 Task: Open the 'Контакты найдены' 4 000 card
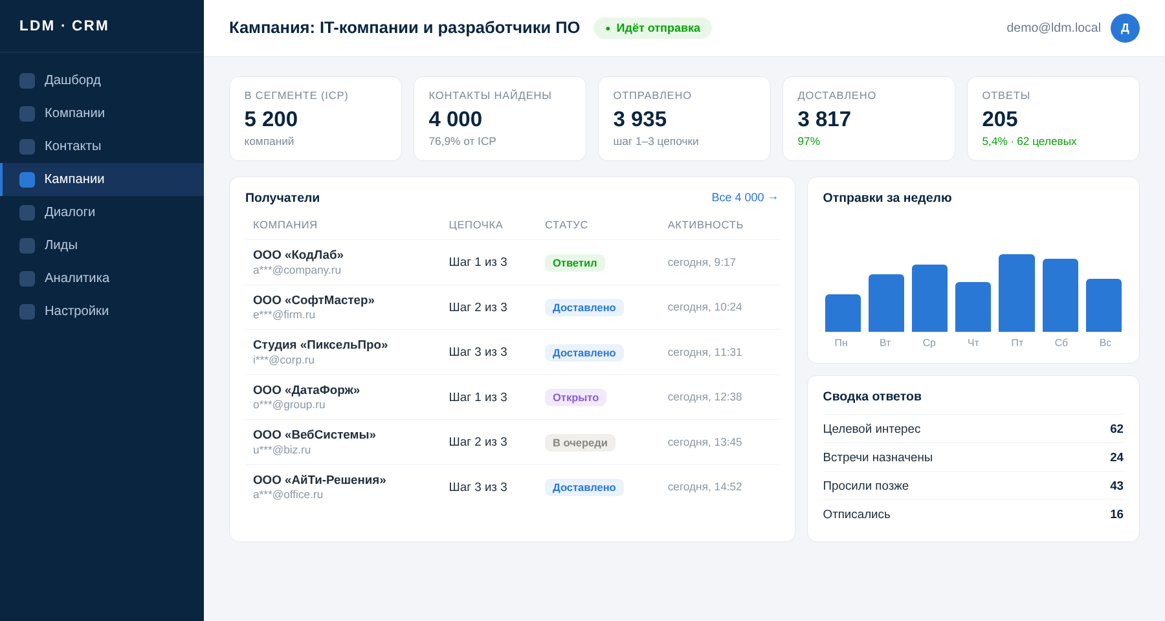500,119
